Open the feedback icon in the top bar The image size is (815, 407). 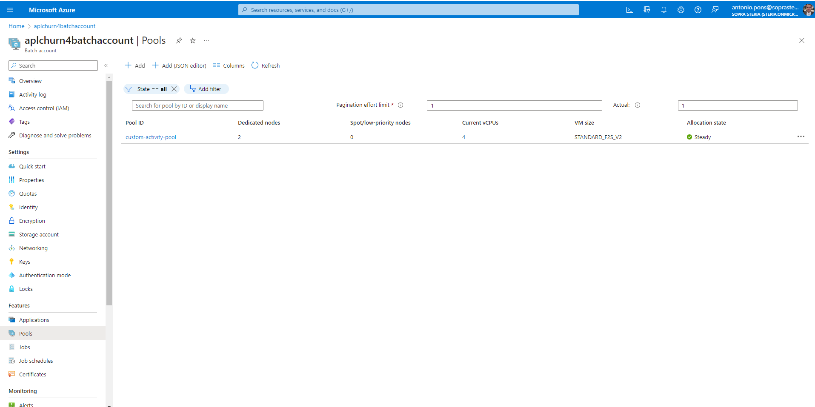coord(715,9)
